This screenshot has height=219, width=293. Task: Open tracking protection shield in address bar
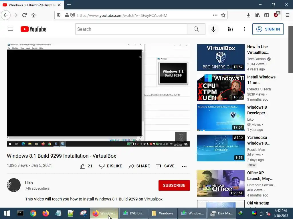point(59,15)
